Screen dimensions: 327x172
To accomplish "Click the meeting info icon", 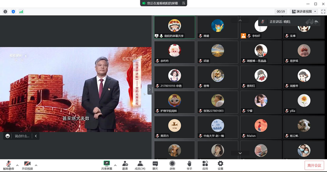I will pos(5,12).
